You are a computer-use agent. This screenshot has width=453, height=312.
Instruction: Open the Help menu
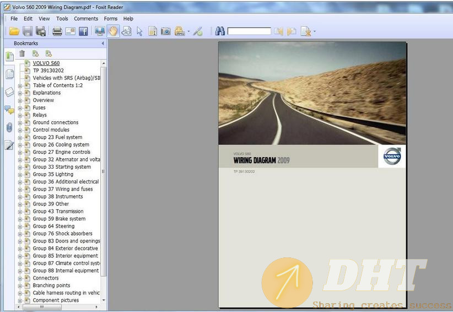click(128, 19)
